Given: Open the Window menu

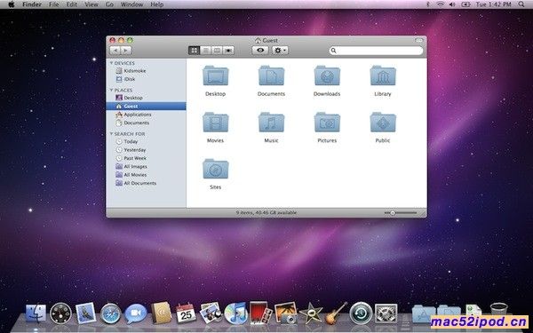Looking at the screenshot, I should click(x=131, y=4).
